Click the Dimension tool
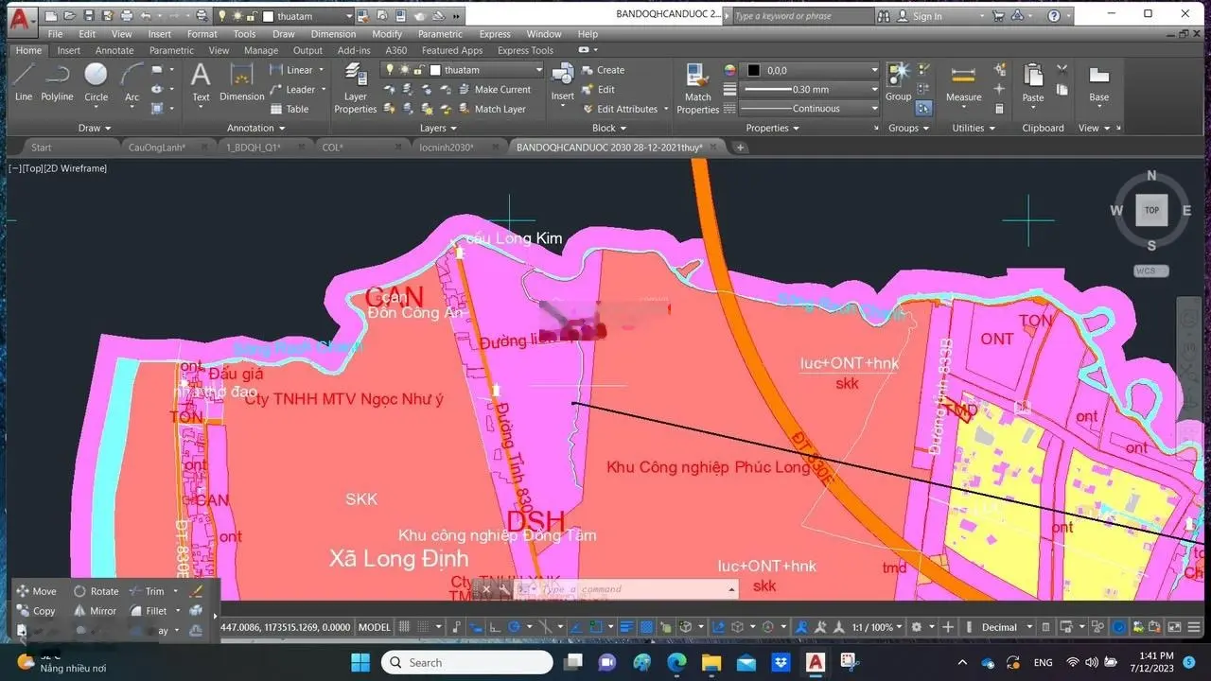 [x=242, y=81]
